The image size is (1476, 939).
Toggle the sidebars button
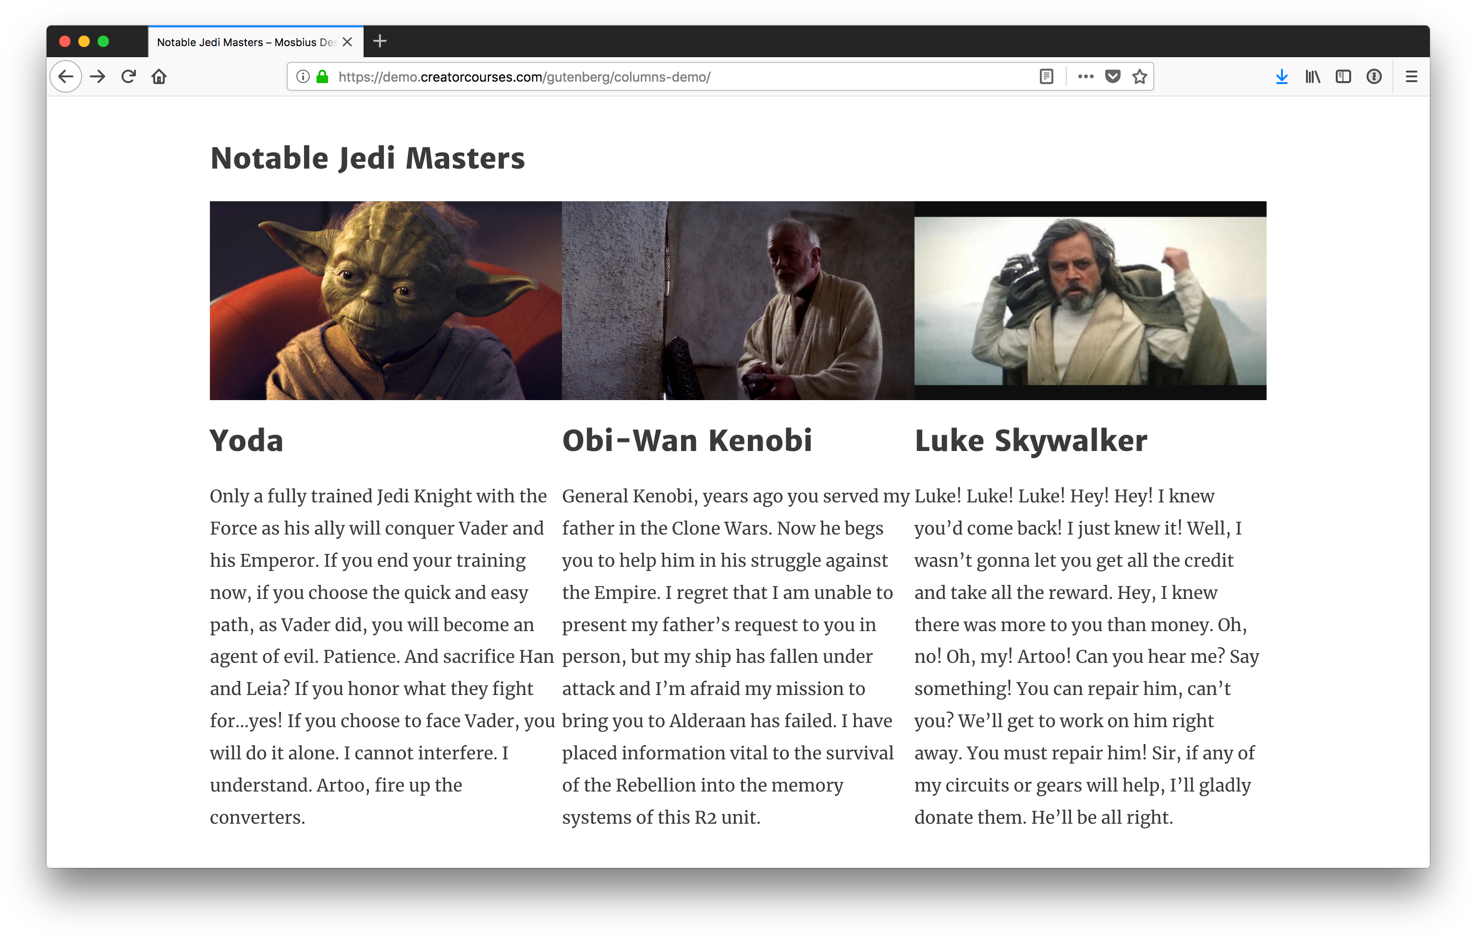1343,77
